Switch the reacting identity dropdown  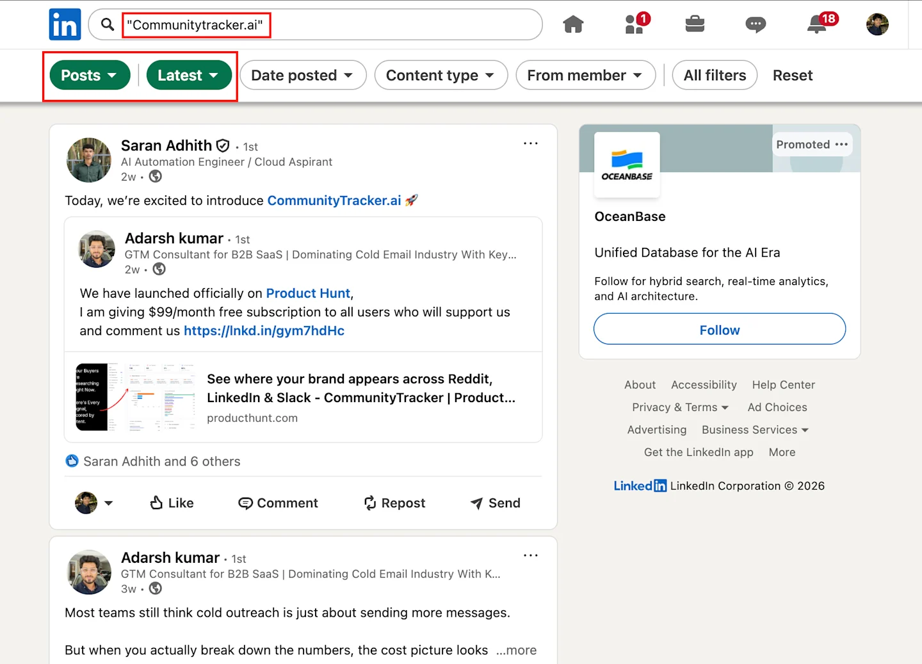tap(94, 503)
